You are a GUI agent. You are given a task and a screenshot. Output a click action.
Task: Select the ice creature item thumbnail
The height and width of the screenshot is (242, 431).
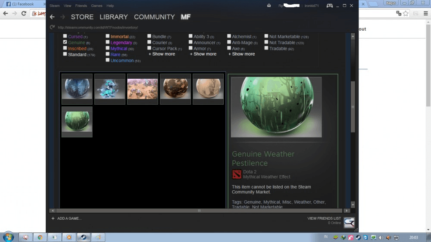pyautogui.click(x=109, y=89)
